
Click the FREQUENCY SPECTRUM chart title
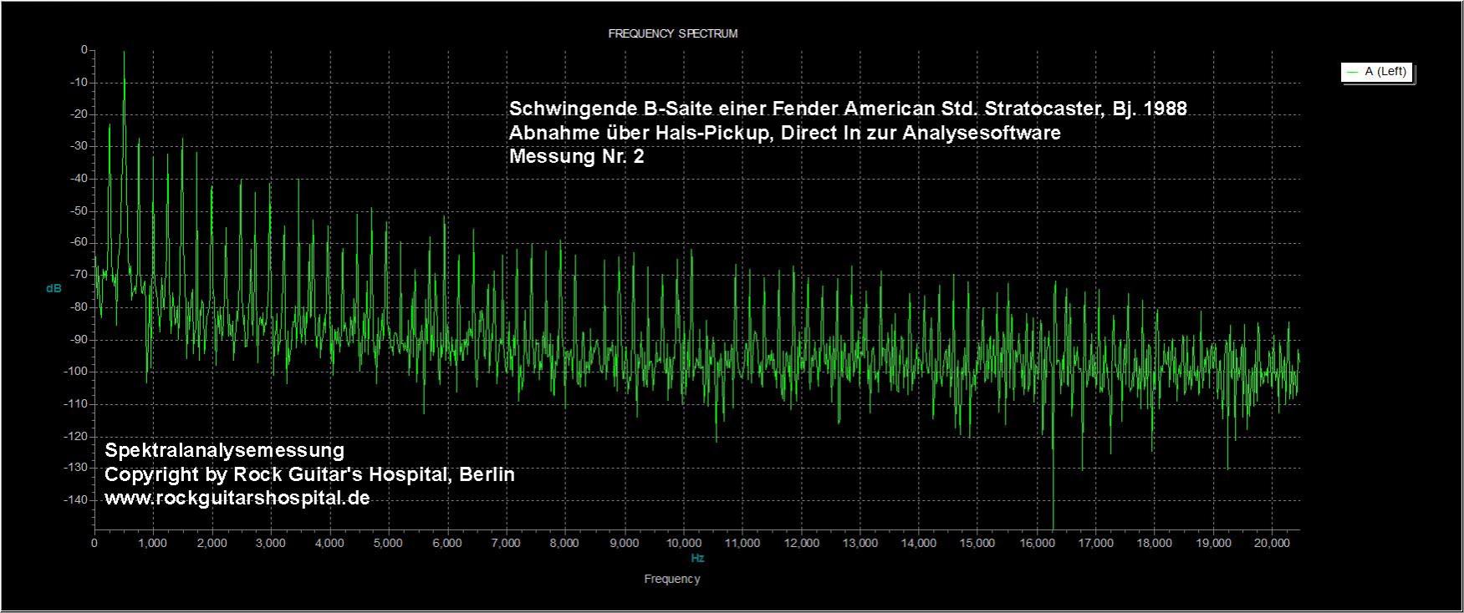pyautogui.click(x=672, y=34)
